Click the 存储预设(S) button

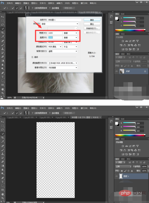(92, 28)
